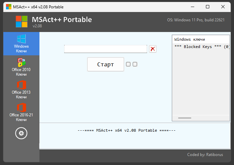Click the key list horizontal scrollbar
The height and width of the screenshot is (165, 234).
185,118
